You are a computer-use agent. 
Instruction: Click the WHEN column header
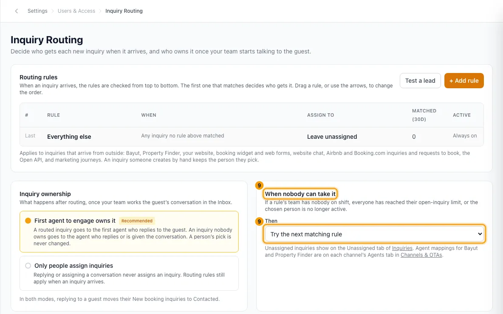[149, 115]
